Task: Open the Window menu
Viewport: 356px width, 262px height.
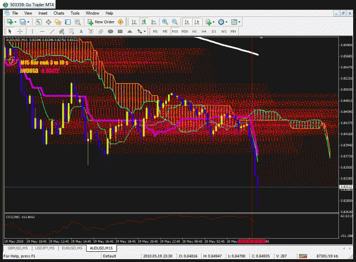Action: pos(92,13)
